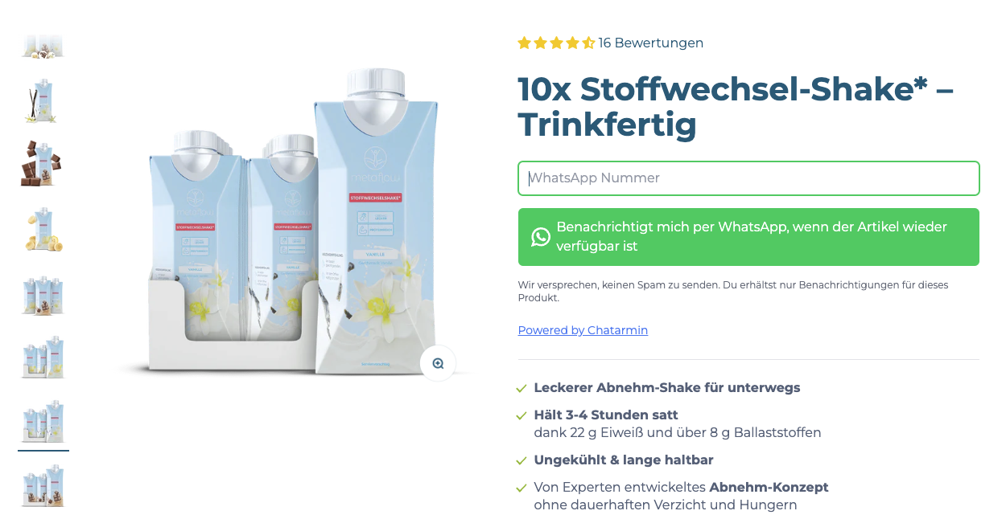Viewport: 1006px width, 519px height.
Task: Click checkmark beside 'Ungekühlt & lange haltbar'
Action: [x=522, y=460]
